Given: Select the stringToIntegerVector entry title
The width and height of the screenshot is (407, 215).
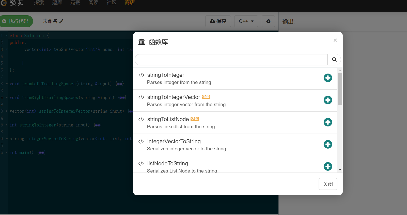Looking at the screenshot, I should click(174, 97).
